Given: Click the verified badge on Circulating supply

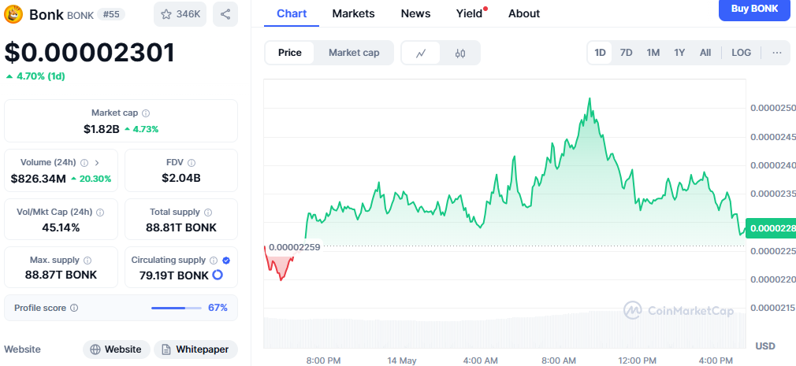Looking at the screenshot, I should click(226, 261).
